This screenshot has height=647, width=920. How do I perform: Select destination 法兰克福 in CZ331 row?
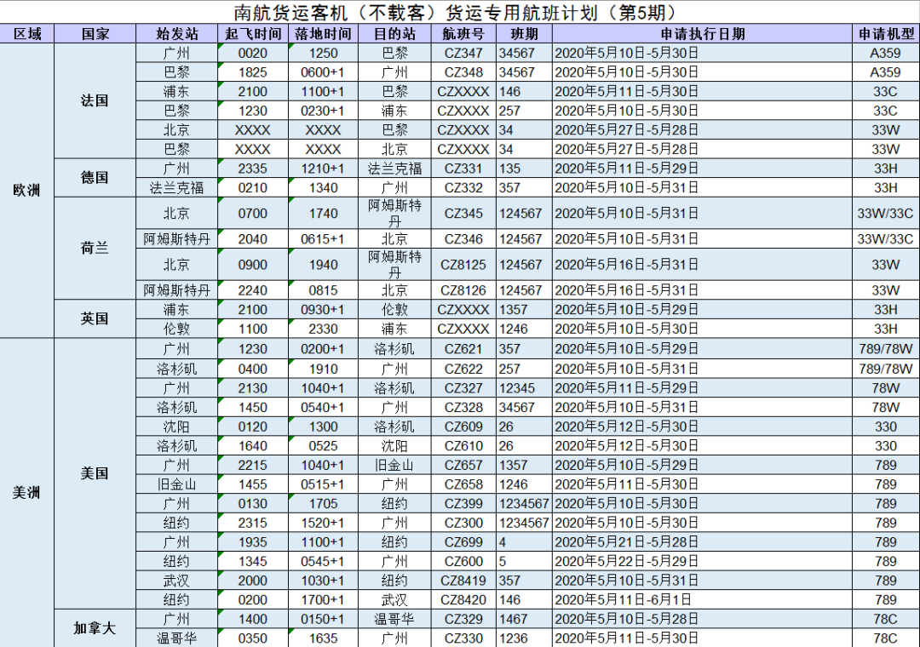click(x=394, y=169)
